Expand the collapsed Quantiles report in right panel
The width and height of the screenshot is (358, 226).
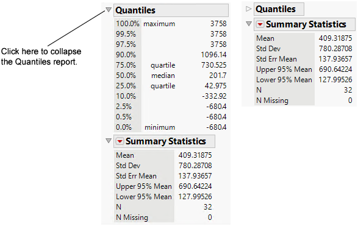249,9
